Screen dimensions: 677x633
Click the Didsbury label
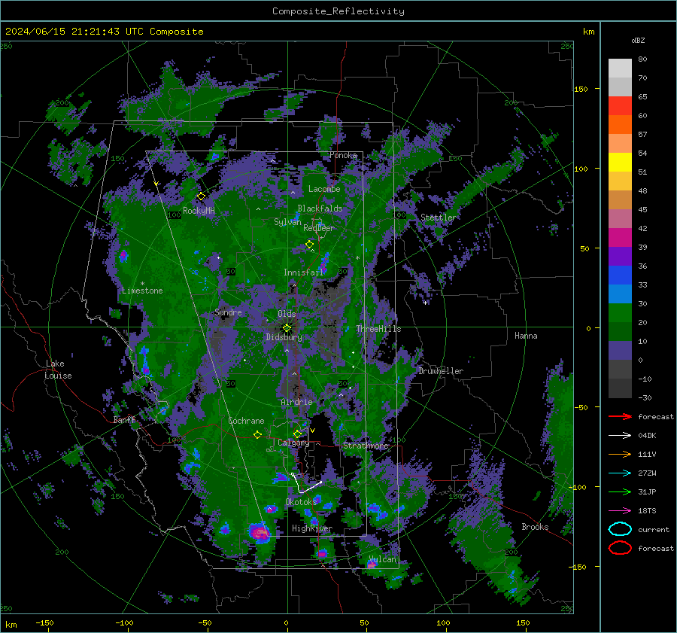284,337
